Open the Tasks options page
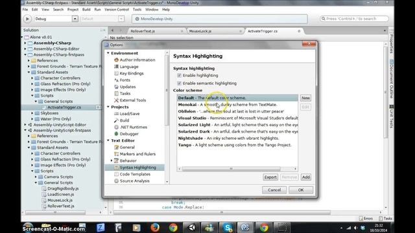This screenshot has width=415, height=233. point(125,93)
